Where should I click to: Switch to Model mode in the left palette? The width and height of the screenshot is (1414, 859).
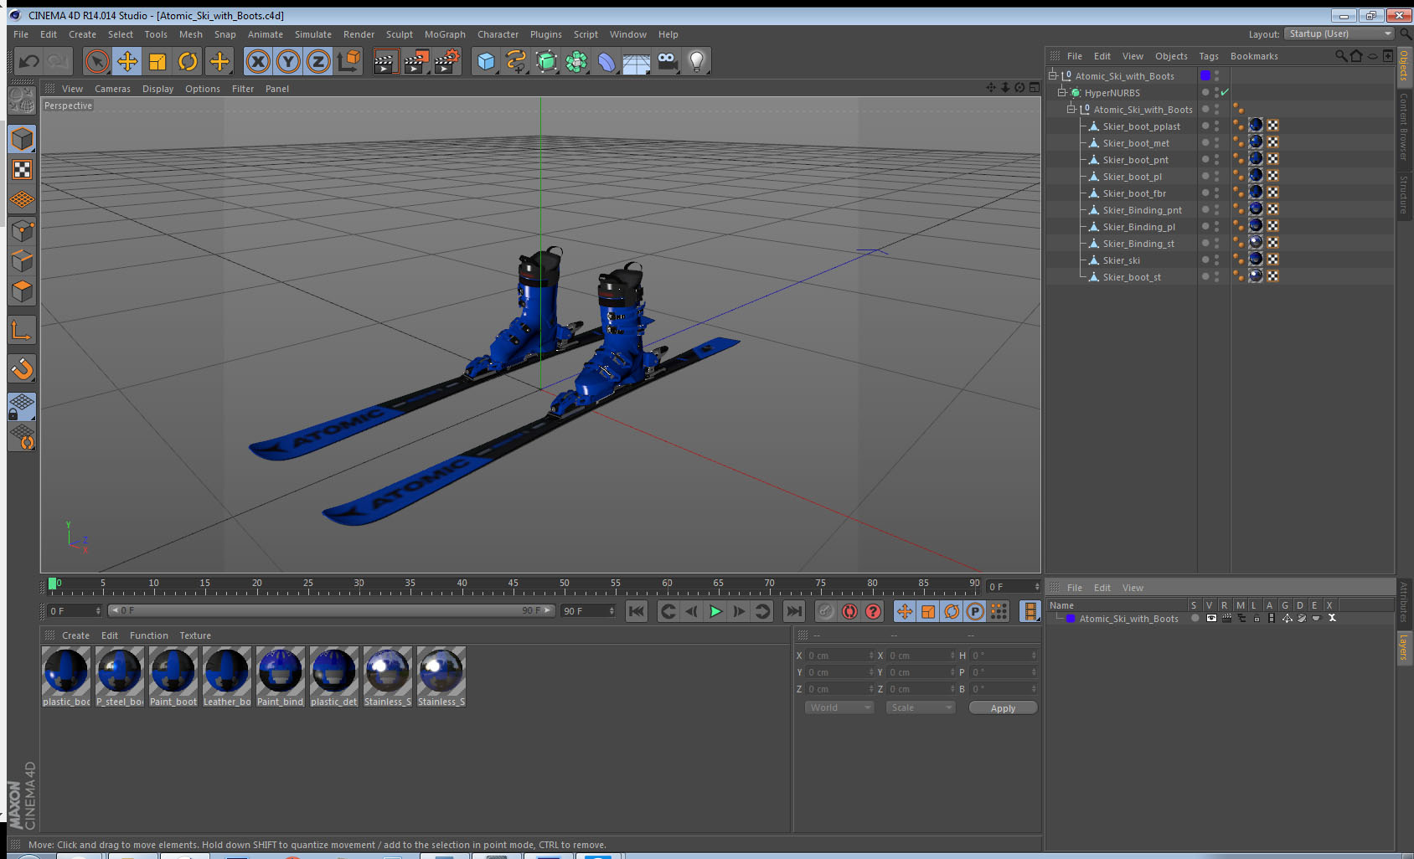pos(22,139)
